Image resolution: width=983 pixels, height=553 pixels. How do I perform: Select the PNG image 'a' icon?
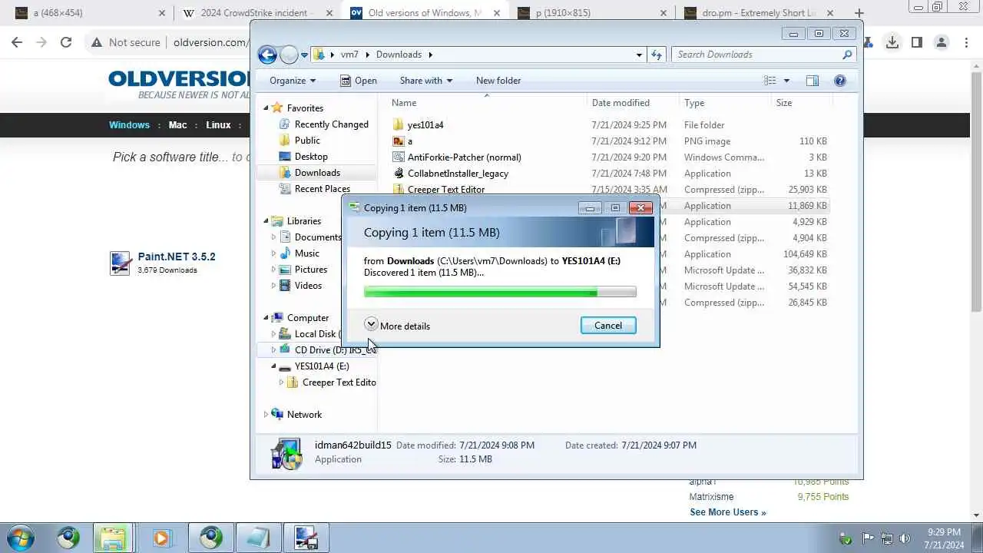[x=398, y=141]
